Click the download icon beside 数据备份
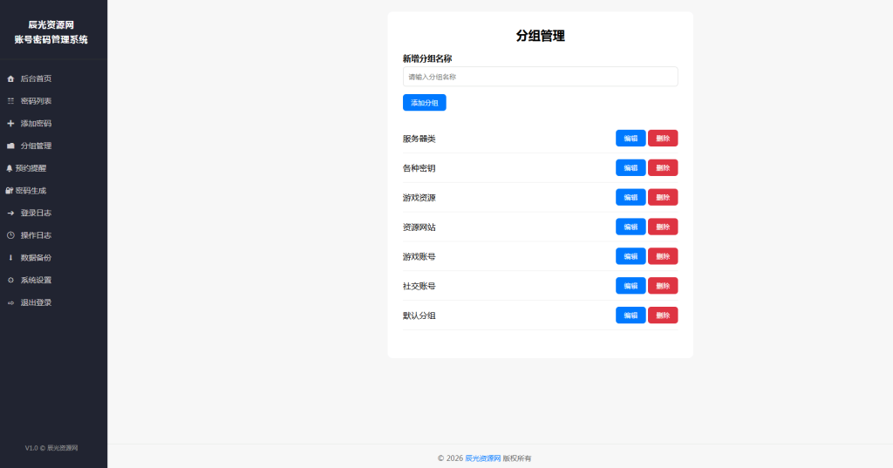The width and height of the screenshot is (893, 468). click(10, 257)
